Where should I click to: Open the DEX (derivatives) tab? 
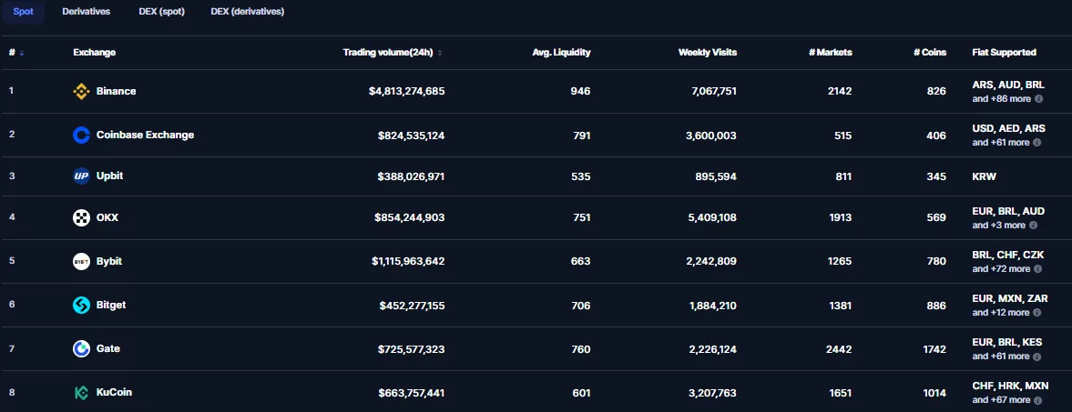click(248, 12)
